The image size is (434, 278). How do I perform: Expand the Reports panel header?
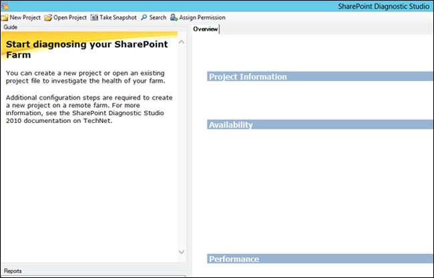(x=13, y=271)
